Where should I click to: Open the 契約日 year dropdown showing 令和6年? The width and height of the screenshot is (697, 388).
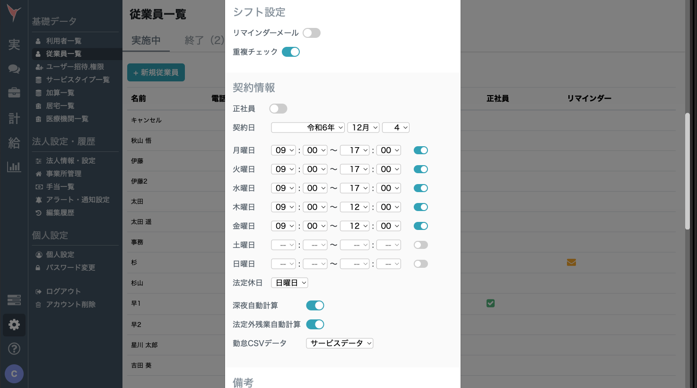[307, 127]
